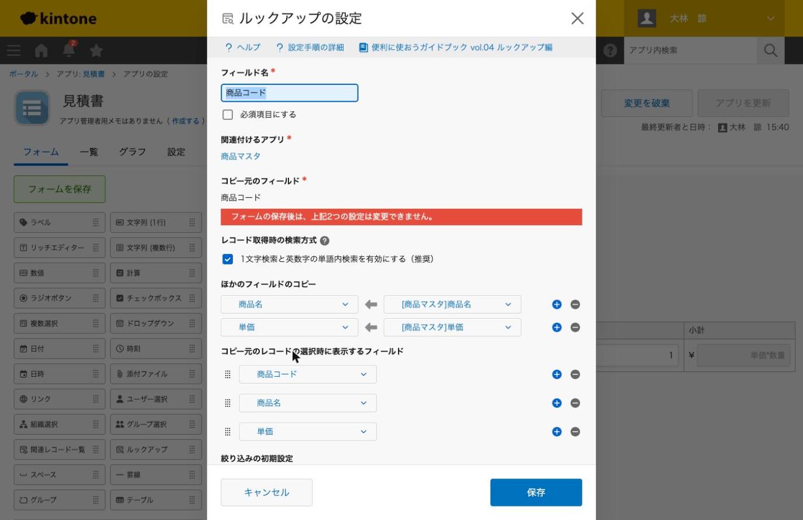Open the hamburger menu icon
Image resolution: width=803 pixels, height=520 pixels.
(13, 50)
